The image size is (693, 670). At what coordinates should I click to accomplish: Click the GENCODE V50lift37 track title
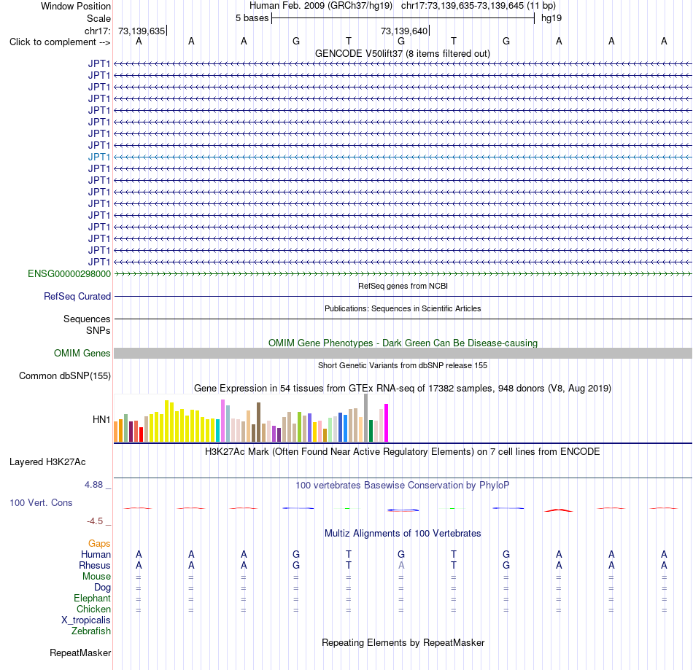tap(403, 53)
